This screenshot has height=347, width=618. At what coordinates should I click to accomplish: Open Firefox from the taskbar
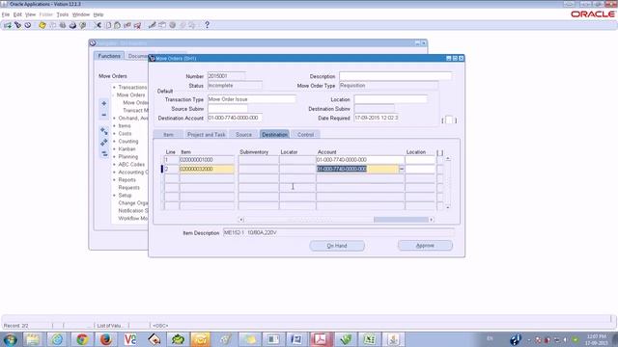tap(105, 339)
